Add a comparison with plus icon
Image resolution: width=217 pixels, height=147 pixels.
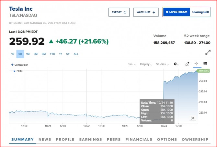12,65
